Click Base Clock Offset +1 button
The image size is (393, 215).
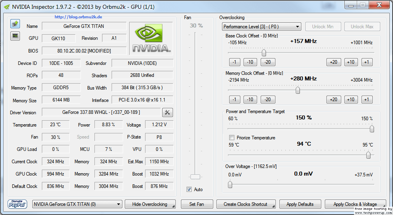(x=367, y=62)
